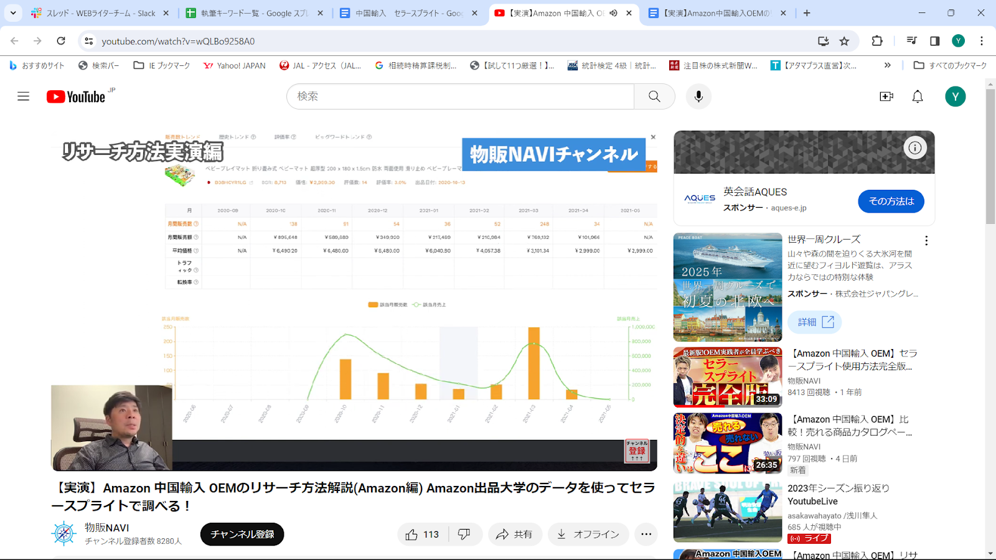
Task: Mute the playing YouTube tab speaker icon
Action: [x=613, y=13]
